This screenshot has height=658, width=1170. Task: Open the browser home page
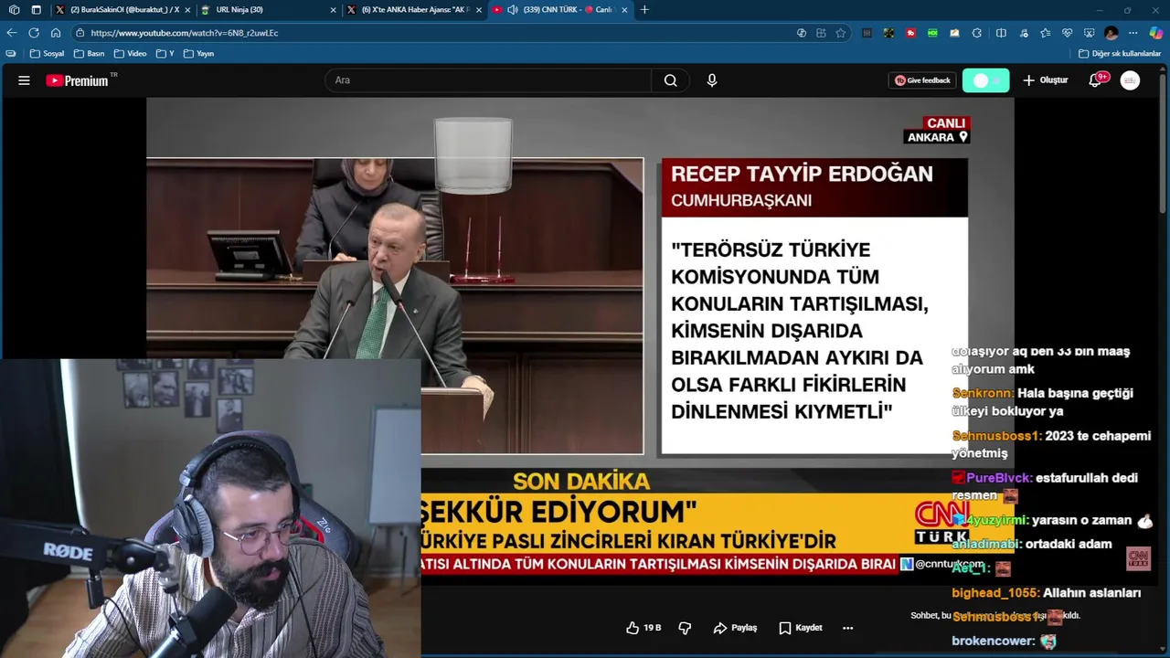point(56,33)
